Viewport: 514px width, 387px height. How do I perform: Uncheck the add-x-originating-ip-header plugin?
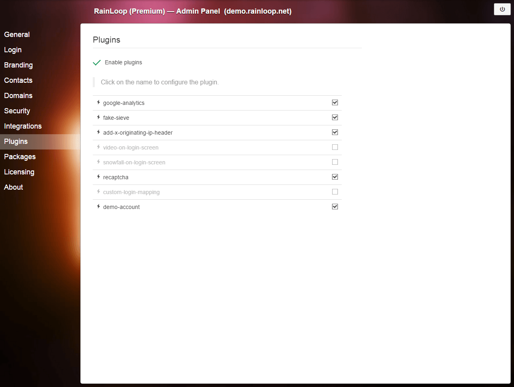point(335,132)
